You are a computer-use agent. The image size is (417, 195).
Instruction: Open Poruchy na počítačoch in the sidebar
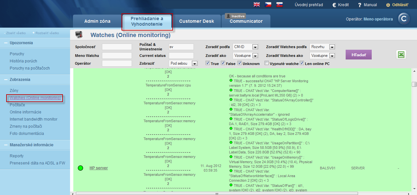click(x=30, y=68)
